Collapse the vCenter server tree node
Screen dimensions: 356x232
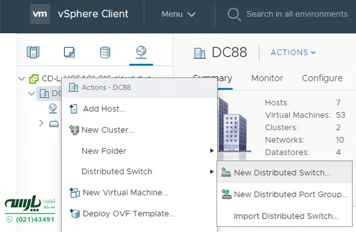(21, 79)
